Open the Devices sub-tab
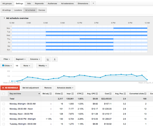 point(42,10)
